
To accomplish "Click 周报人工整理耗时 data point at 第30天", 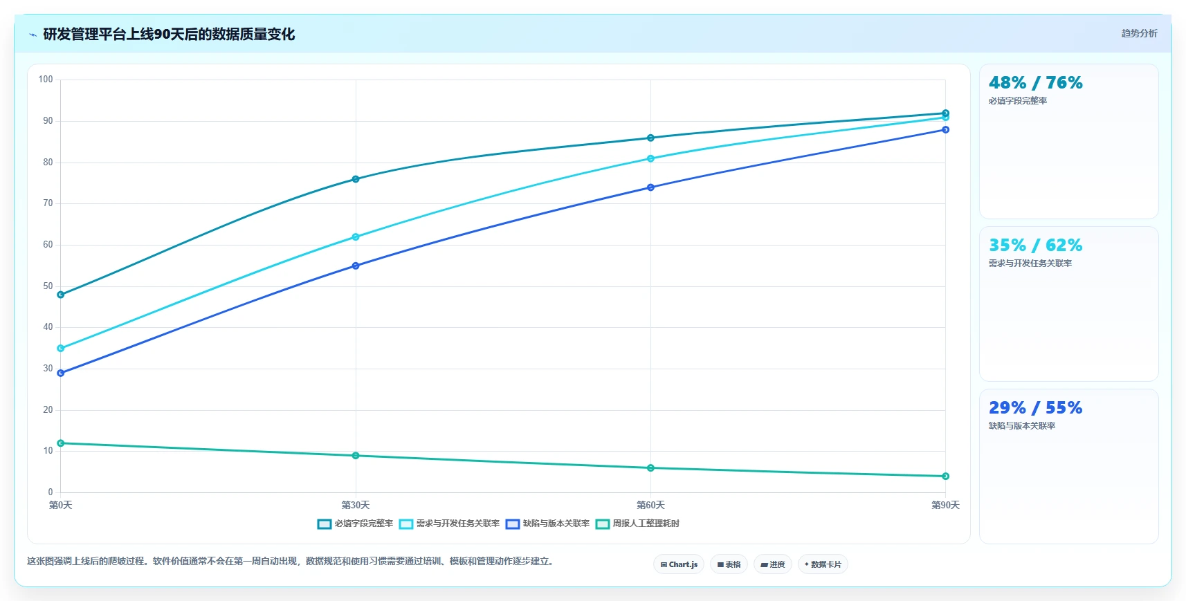I will point(356,456).
